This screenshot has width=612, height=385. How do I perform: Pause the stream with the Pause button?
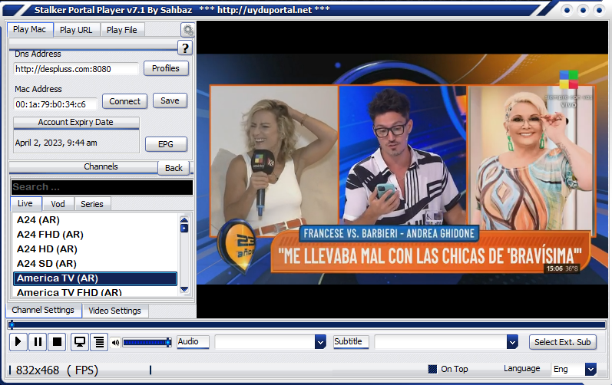(x=38, y=342)
